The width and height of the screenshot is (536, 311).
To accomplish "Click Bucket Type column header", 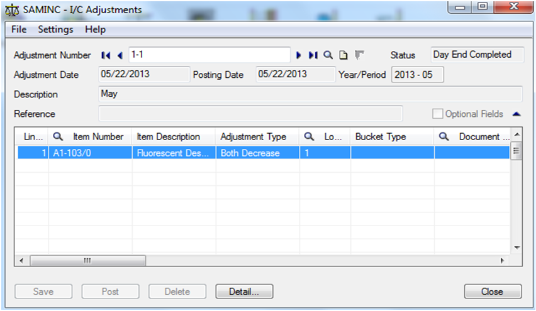I will pyautogui.click(x=392, y=136).
